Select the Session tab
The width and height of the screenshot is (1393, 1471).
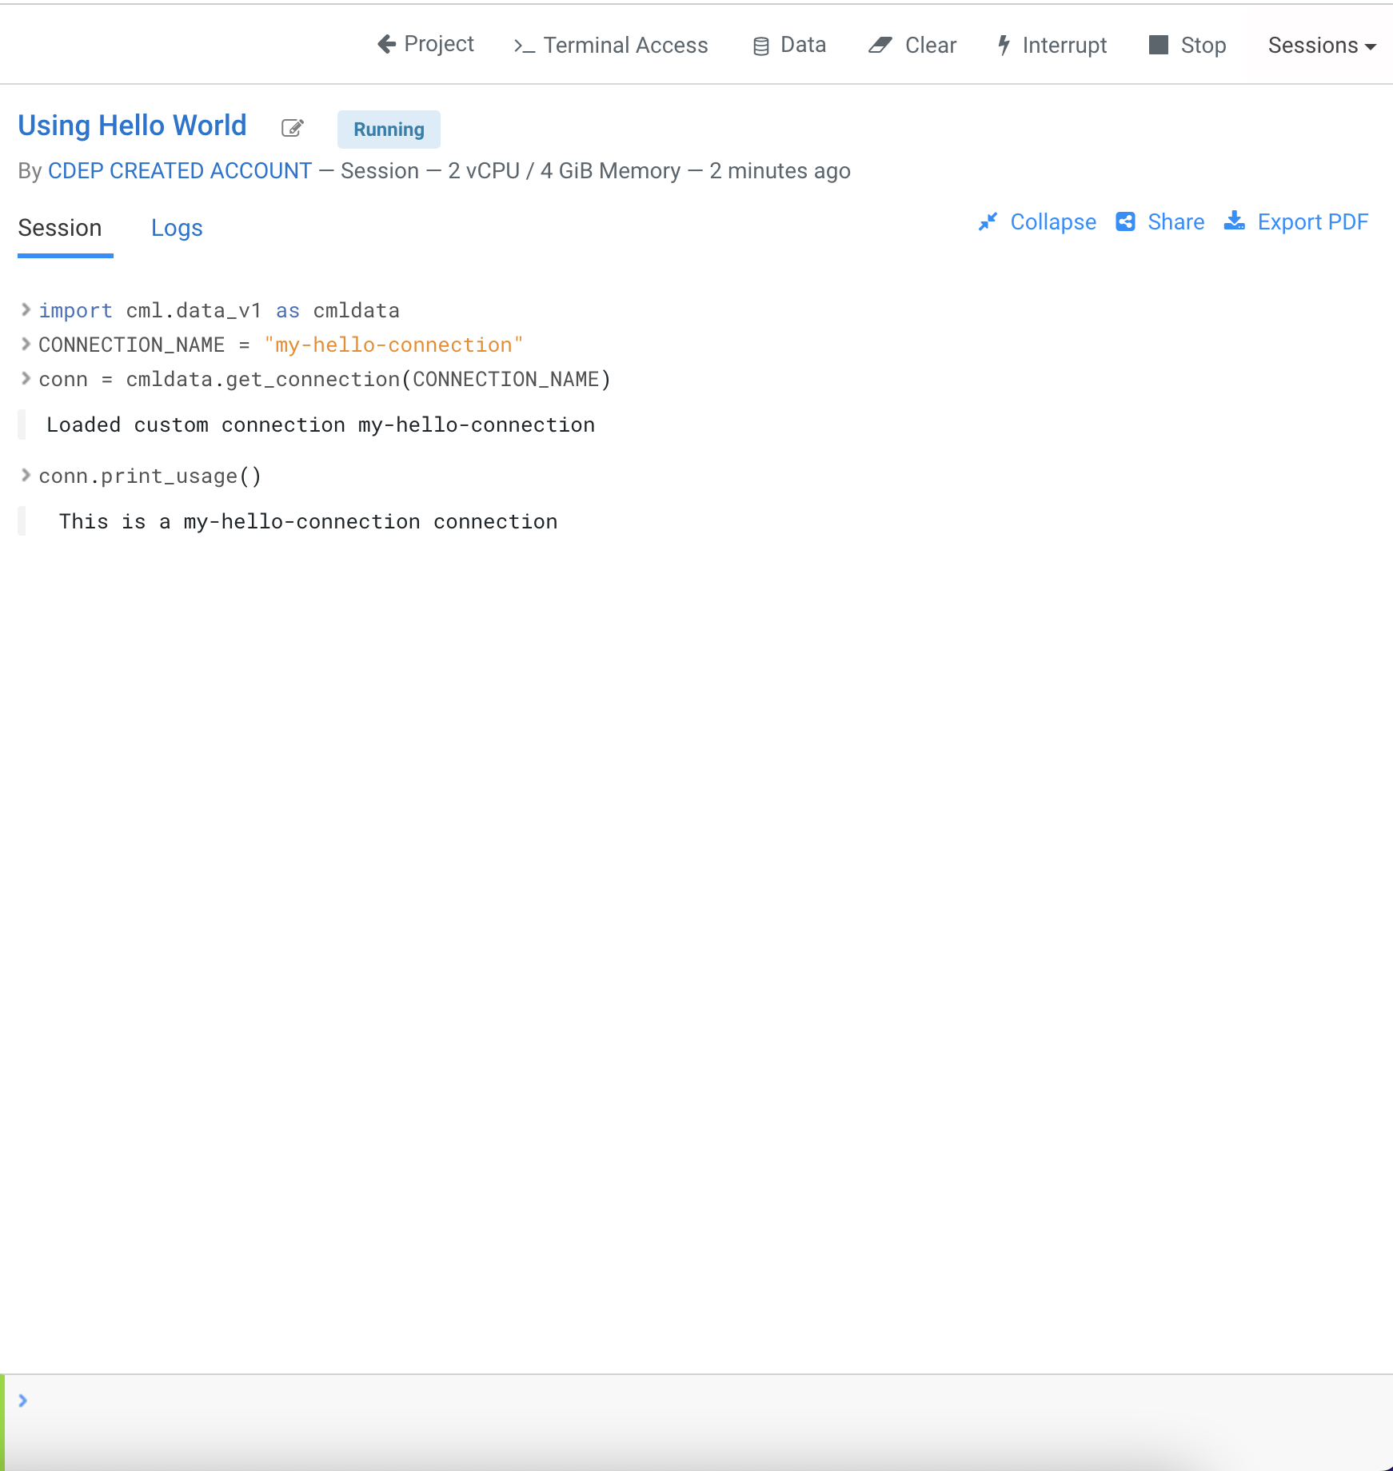pyautogui.click(x=60, y=228)
